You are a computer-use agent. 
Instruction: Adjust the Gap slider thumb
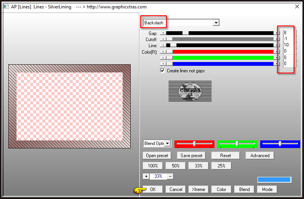(186, 33)
